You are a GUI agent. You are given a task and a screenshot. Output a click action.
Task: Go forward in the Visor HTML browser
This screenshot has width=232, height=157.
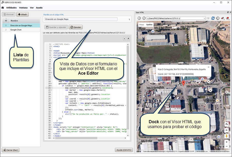[144, 18]
